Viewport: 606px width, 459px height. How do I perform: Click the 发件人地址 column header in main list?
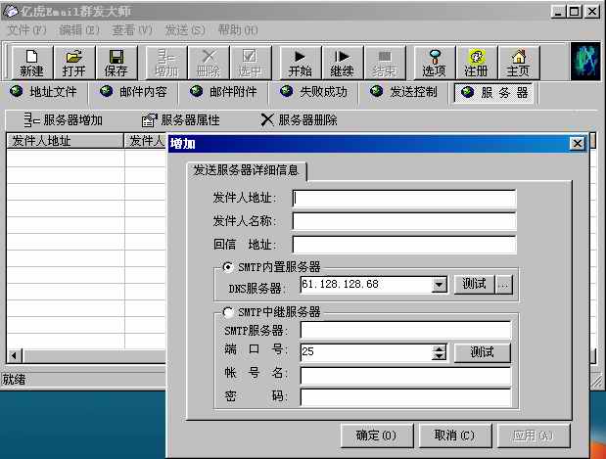pyautogui.click(x=65, y=141)
